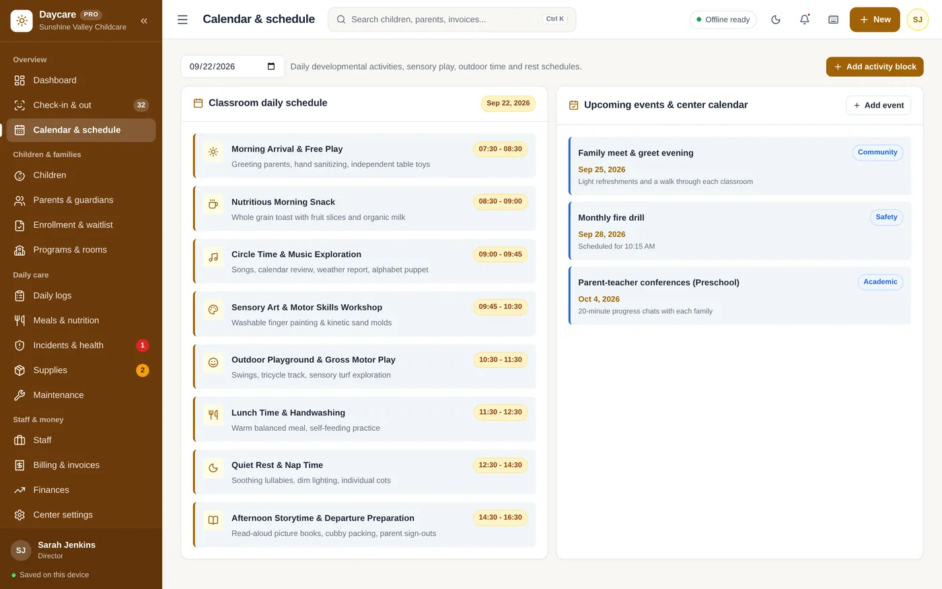Screen dimensions: 942x589
Task: Click the Supplies box icon
Action: coord(20,370)
